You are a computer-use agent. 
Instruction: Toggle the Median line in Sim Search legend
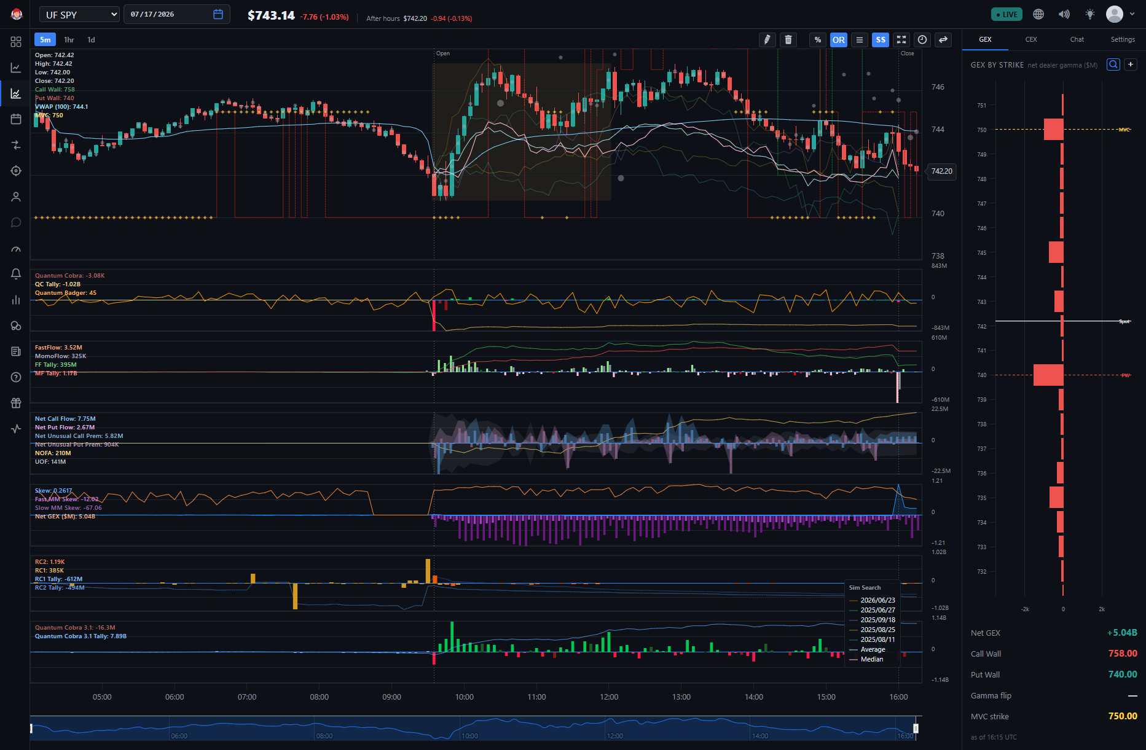[866, 659]
